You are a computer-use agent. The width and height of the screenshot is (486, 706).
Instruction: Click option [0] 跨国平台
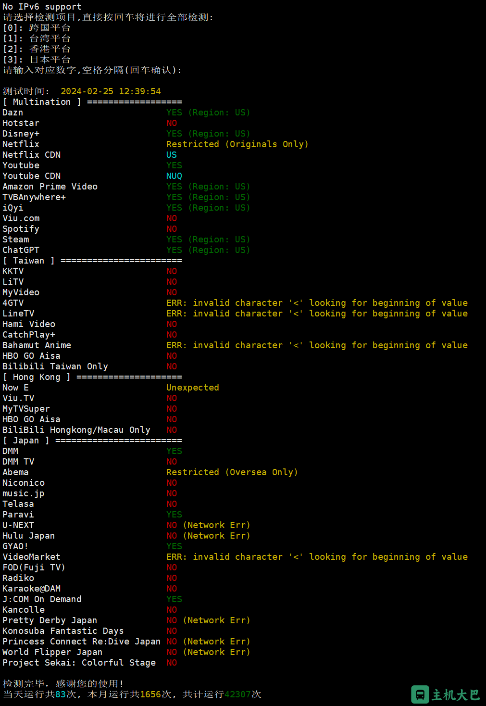tap(37, 28)
